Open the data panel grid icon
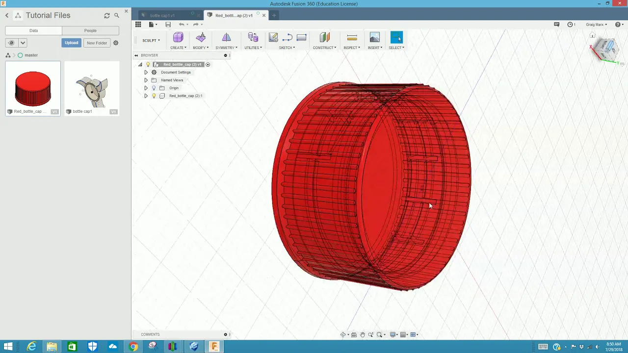 point(138,25)
